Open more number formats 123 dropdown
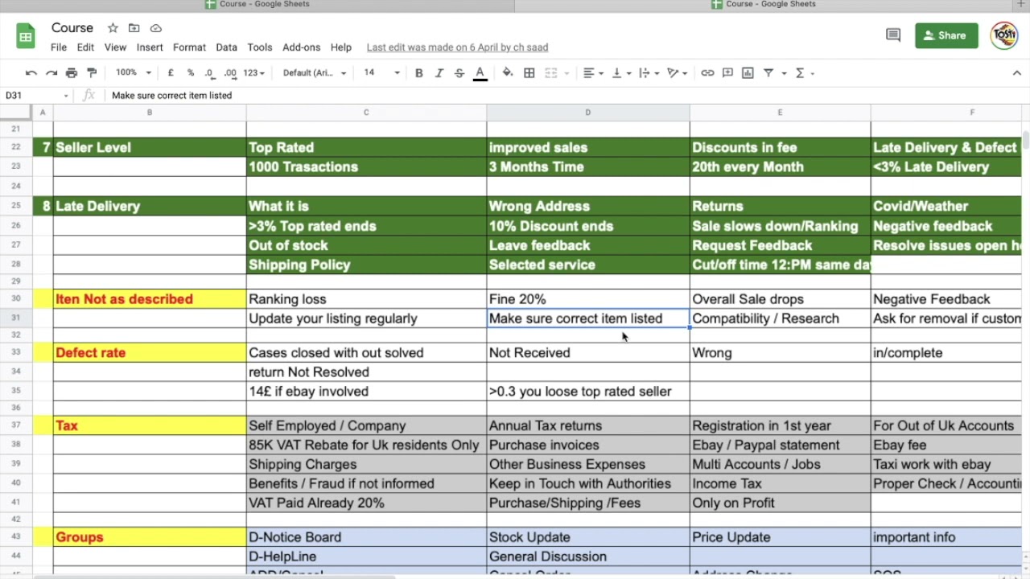This screenshot has height=579, width=1030. [x=253, y=73]
